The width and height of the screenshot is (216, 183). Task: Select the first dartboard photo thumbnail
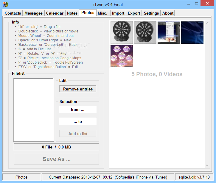coord(122,32)
